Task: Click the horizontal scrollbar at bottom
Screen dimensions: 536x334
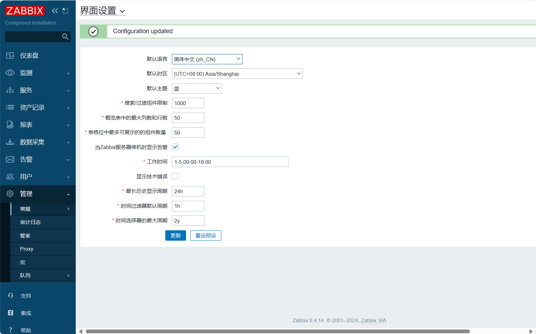Action: click(x=277, y=331)
